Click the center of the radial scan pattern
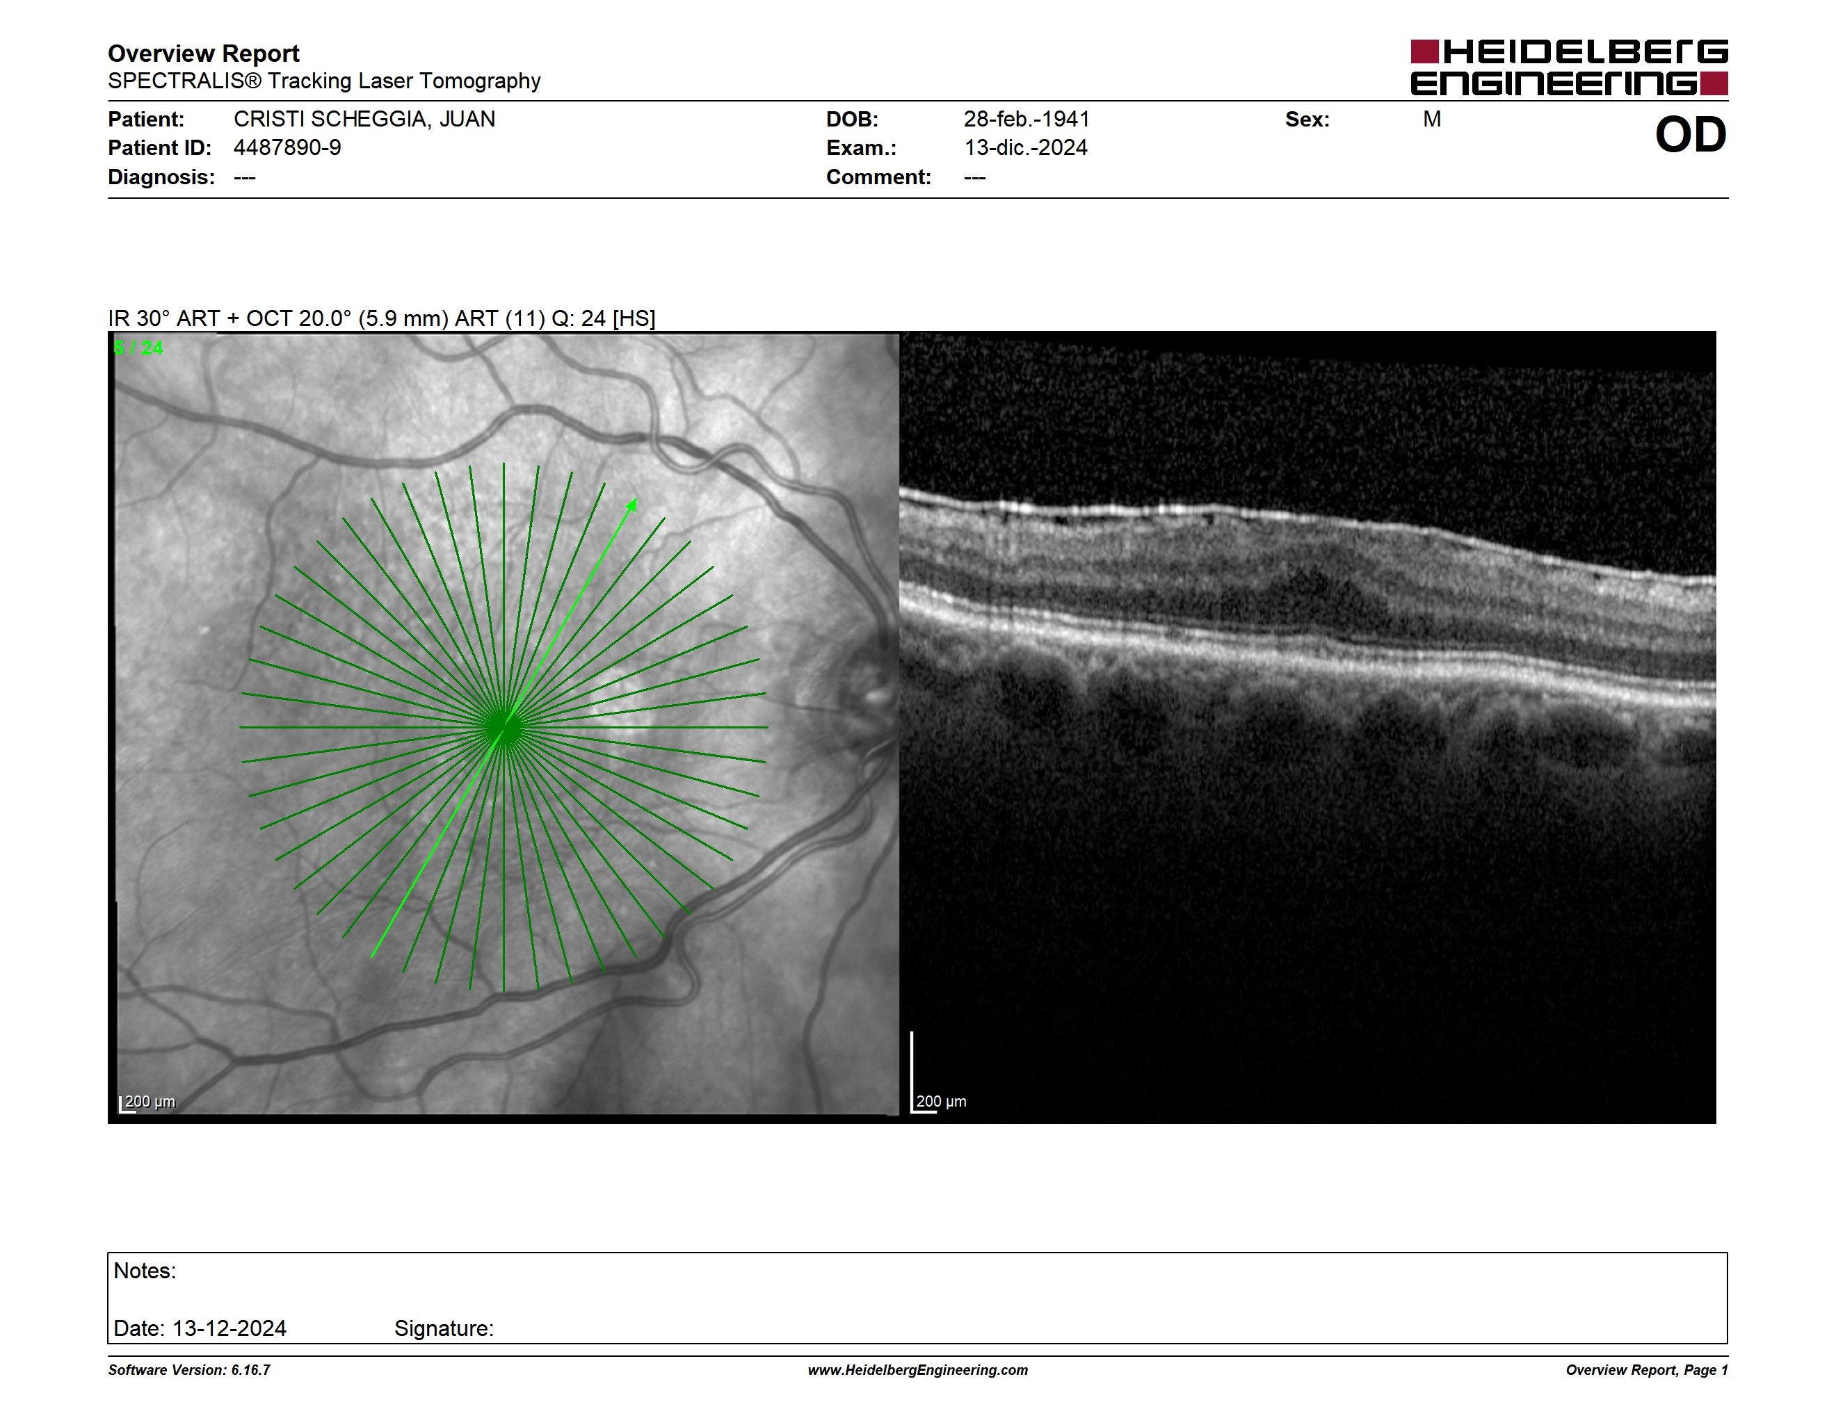Viewport: 1836px width, 1418px height. (x=504, y=728)
